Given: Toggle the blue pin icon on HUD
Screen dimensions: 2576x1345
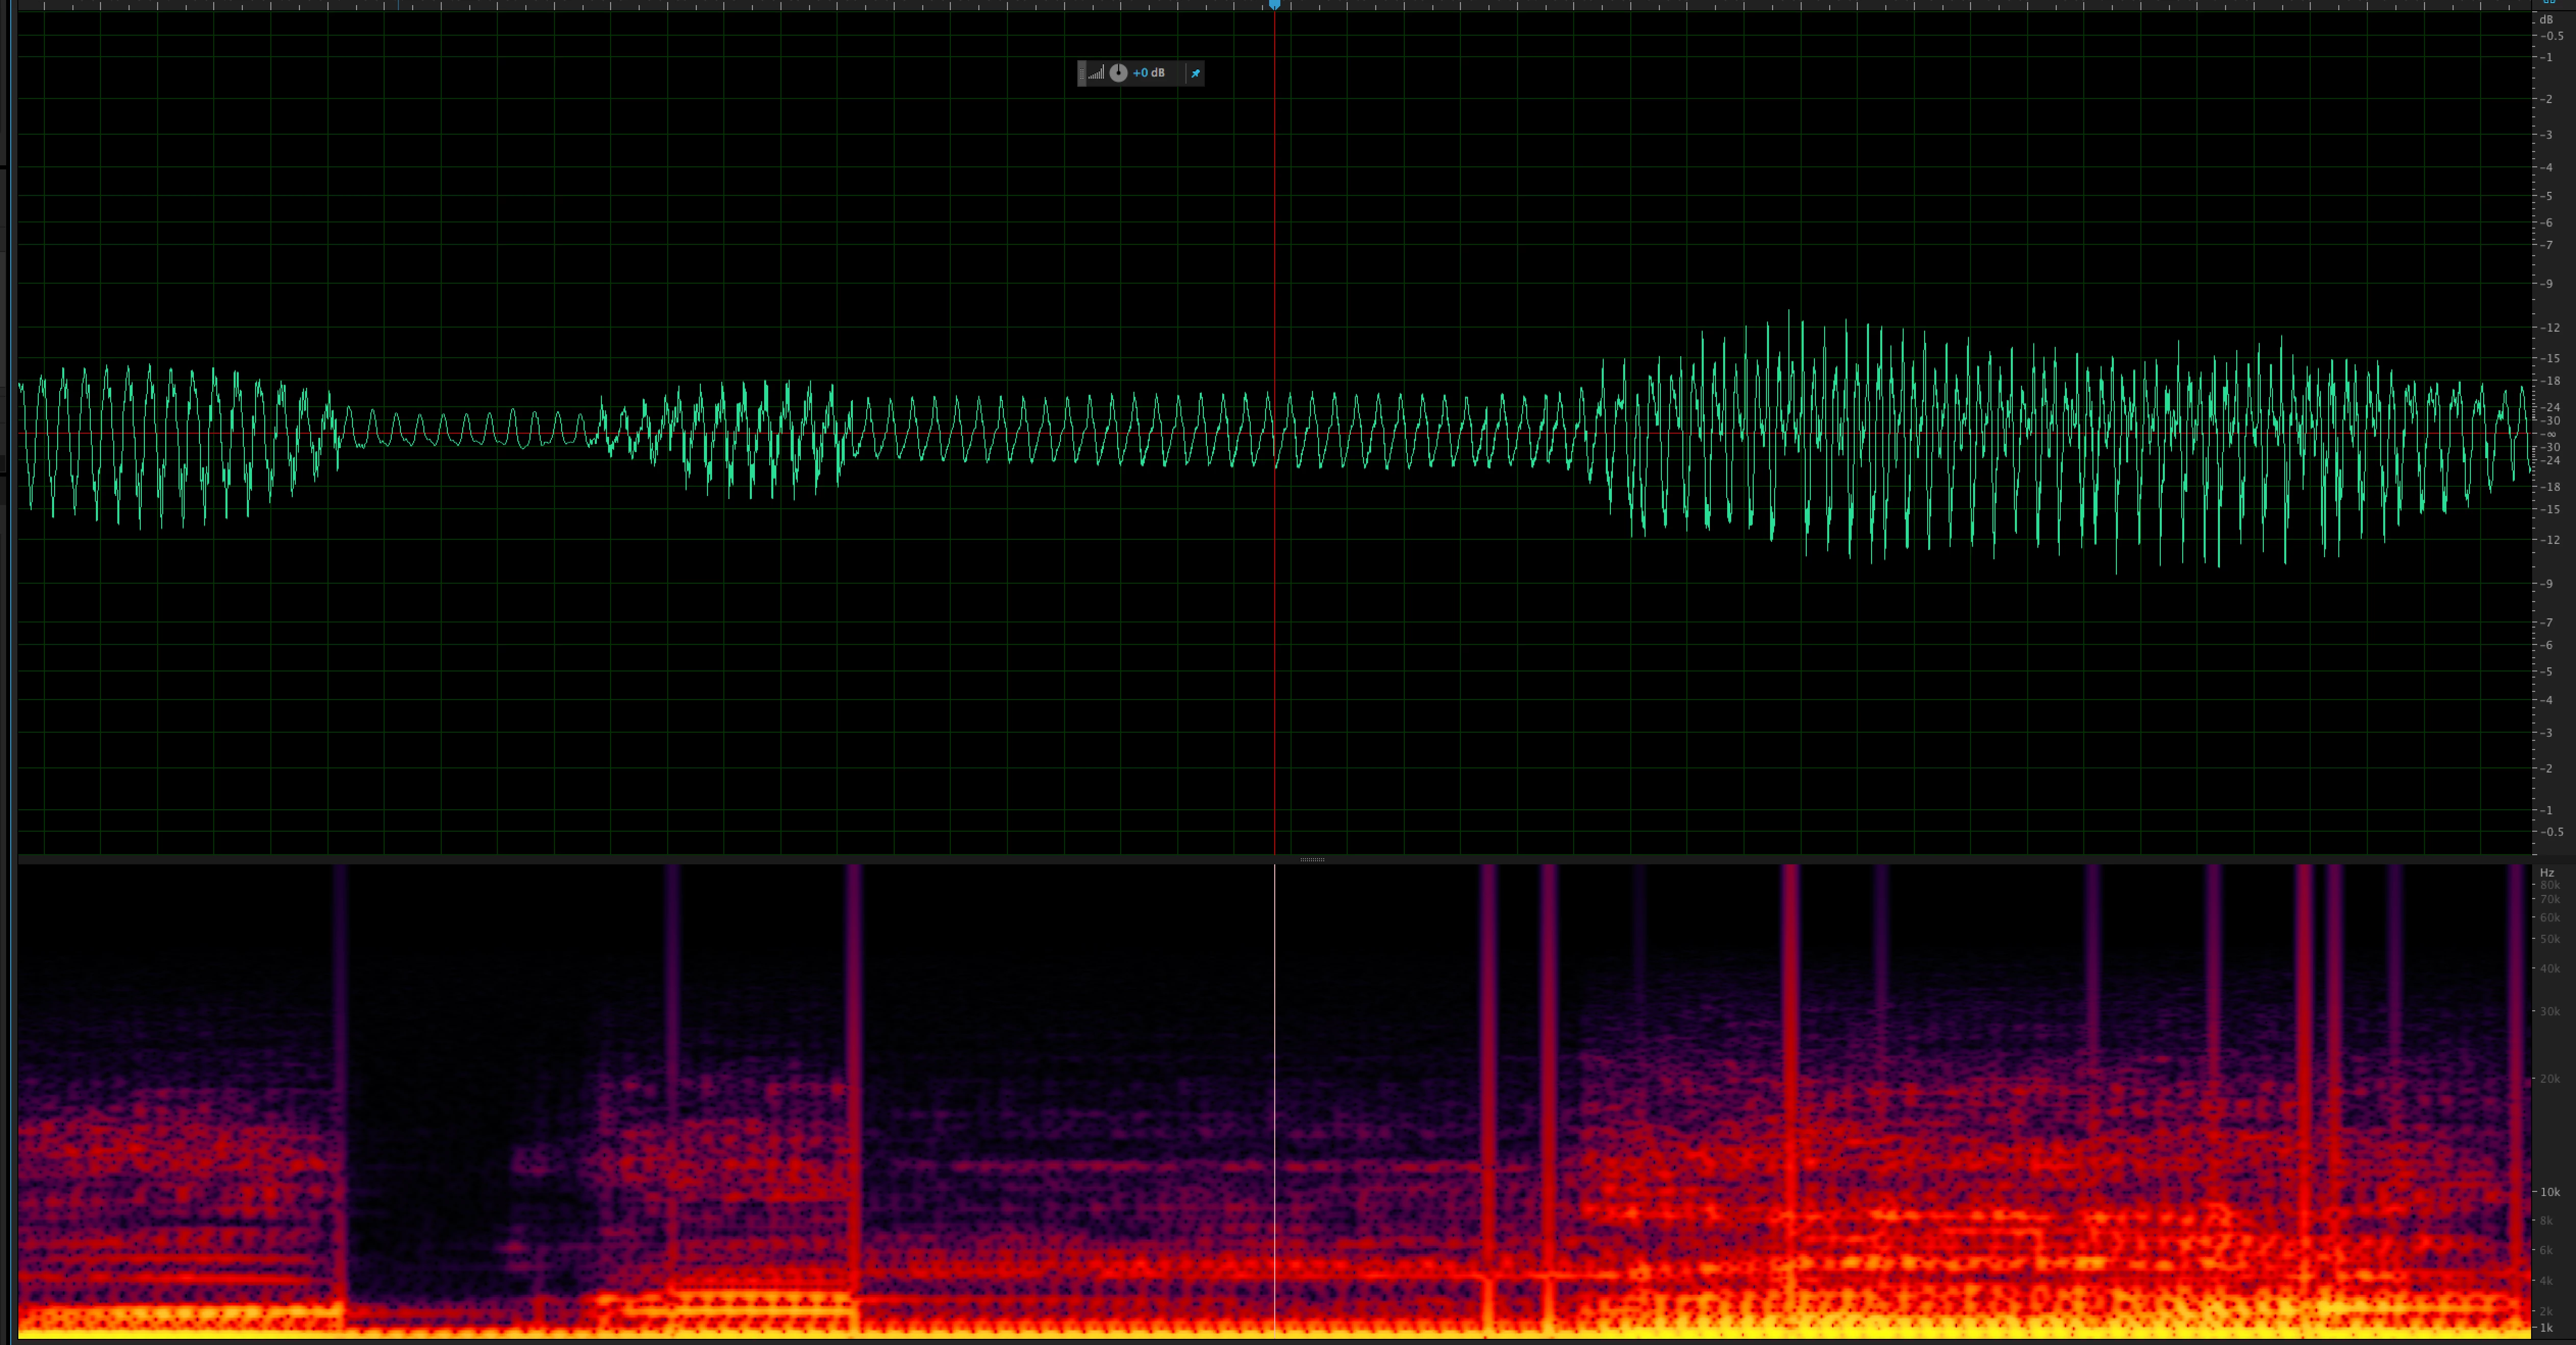Looking at the screenshot, I should 1195,73.
